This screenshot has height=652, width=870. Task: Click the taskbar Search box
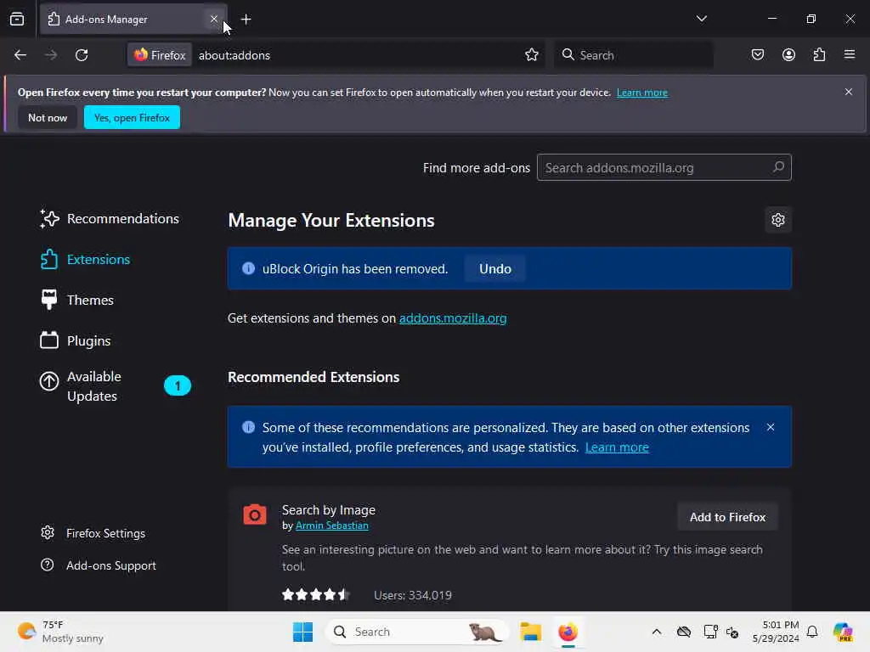coord(417,632)
